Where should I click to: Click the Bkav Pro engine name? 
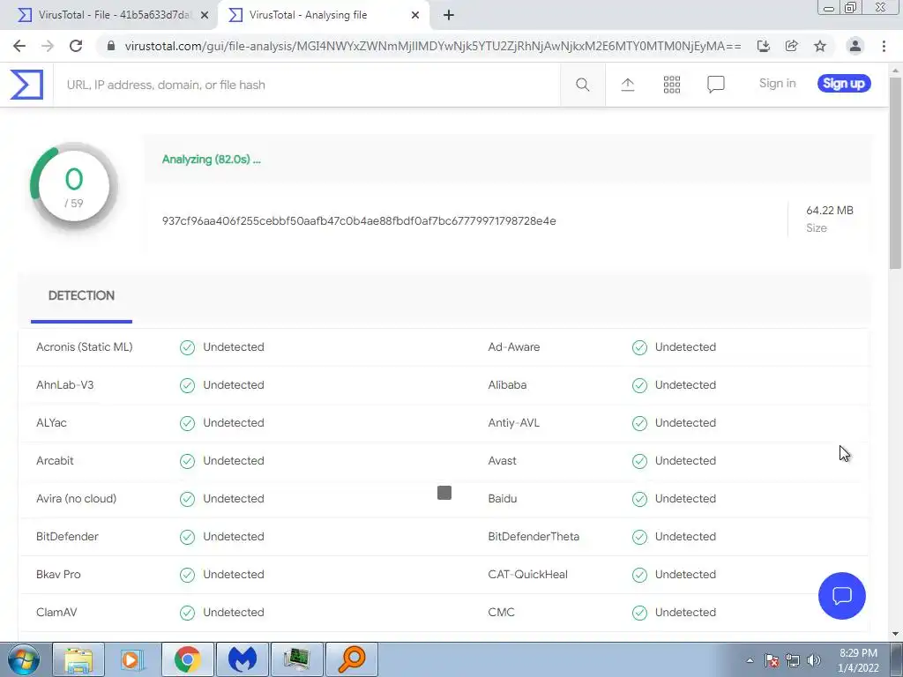point(58,575)
